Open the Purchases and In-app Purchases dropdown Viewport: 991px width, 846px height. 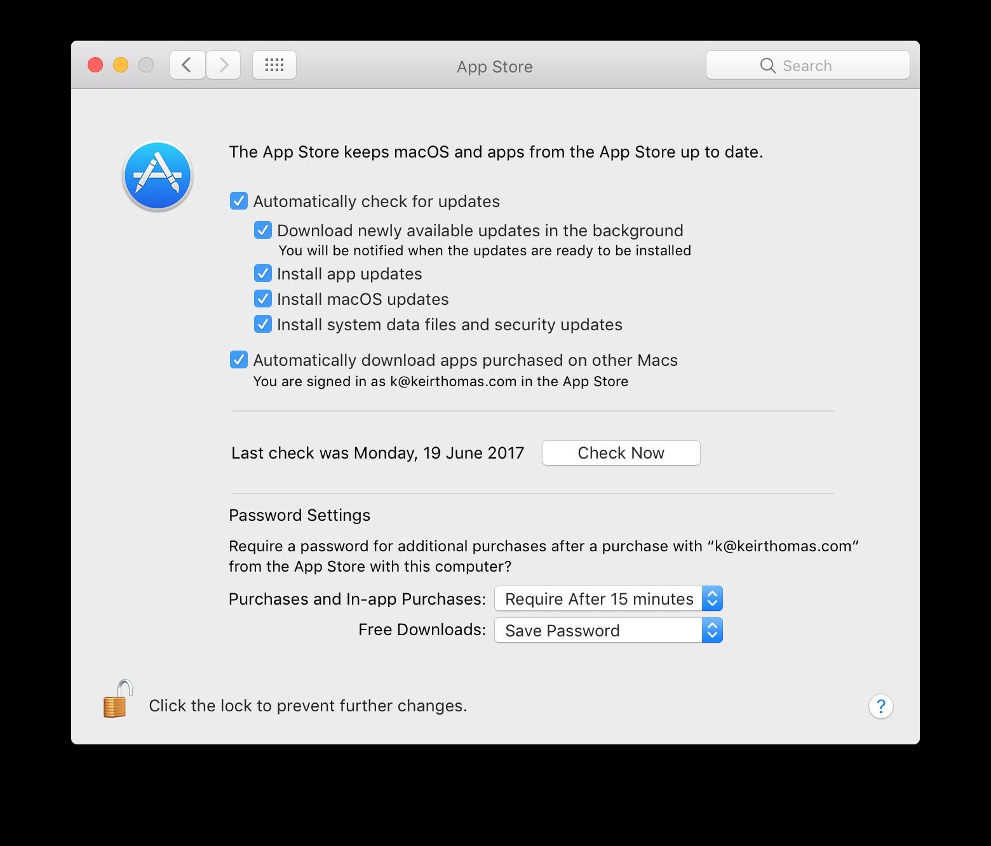(x=607, y=598)
